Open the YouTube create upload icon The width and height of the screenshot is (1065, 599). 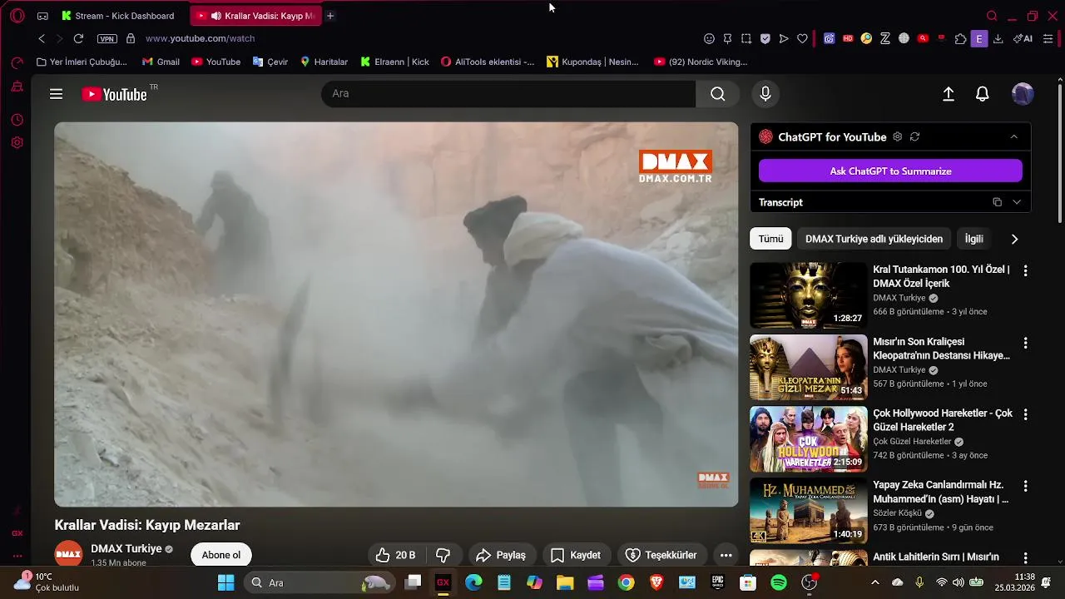tap(949, 94)
